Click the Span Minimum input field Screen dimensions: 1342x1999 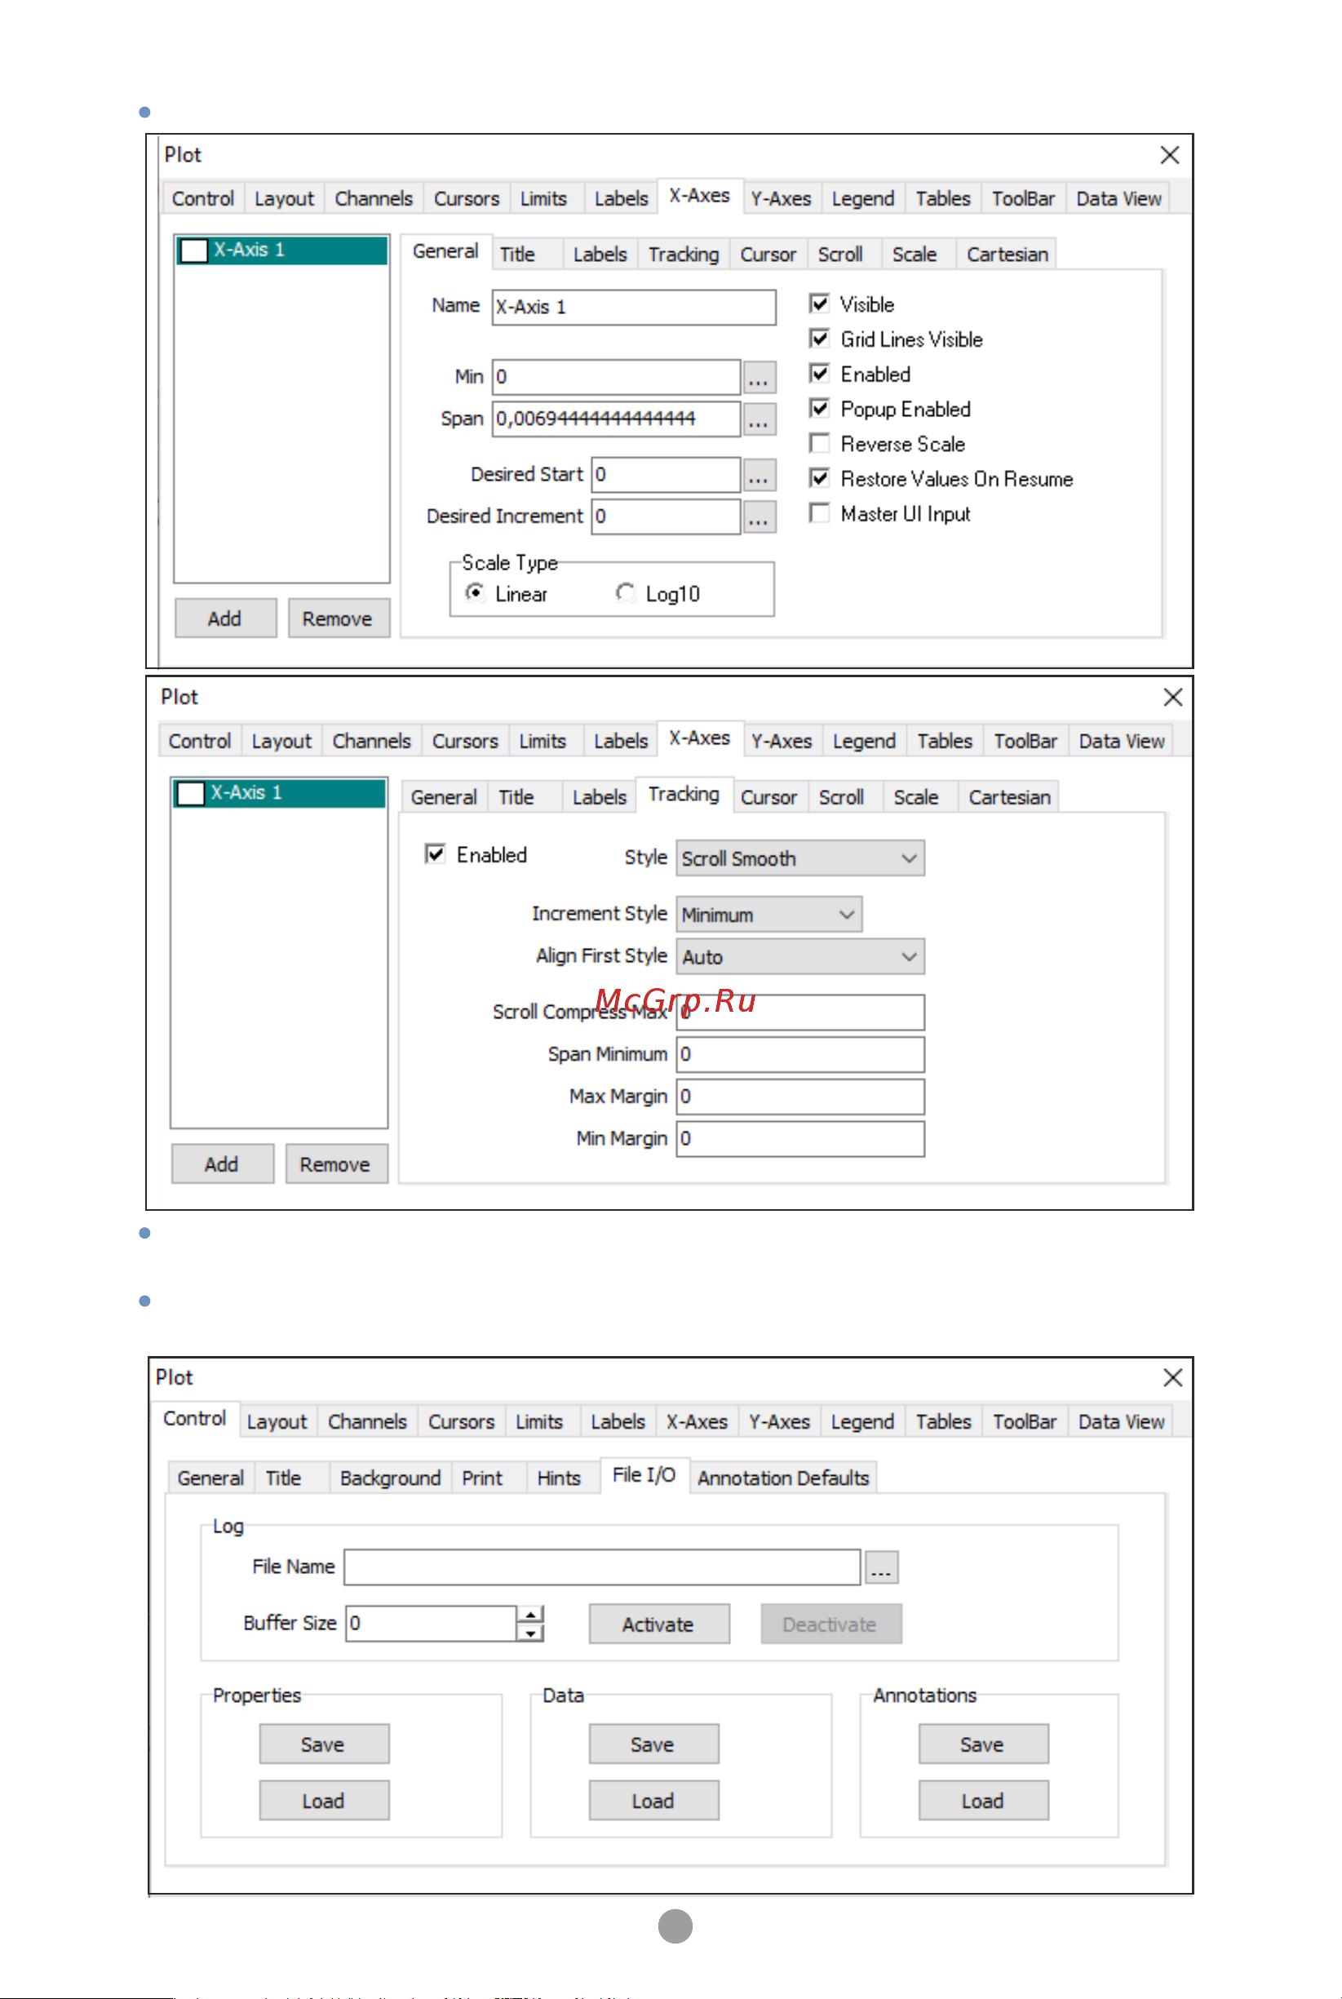point(800,1054)
